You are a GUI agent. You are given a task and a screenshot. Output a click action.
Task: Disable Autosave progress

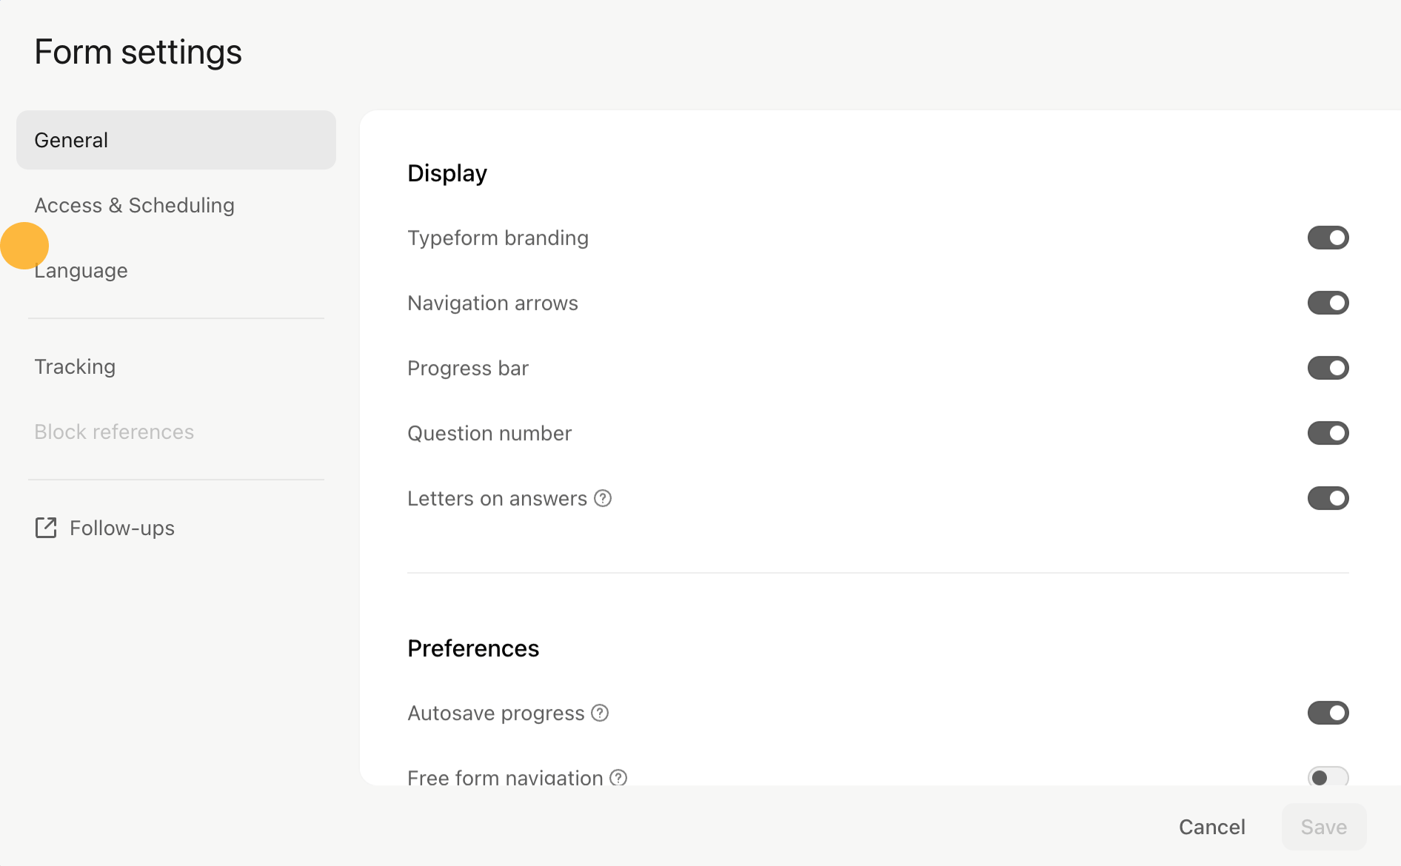[1328, 713]
